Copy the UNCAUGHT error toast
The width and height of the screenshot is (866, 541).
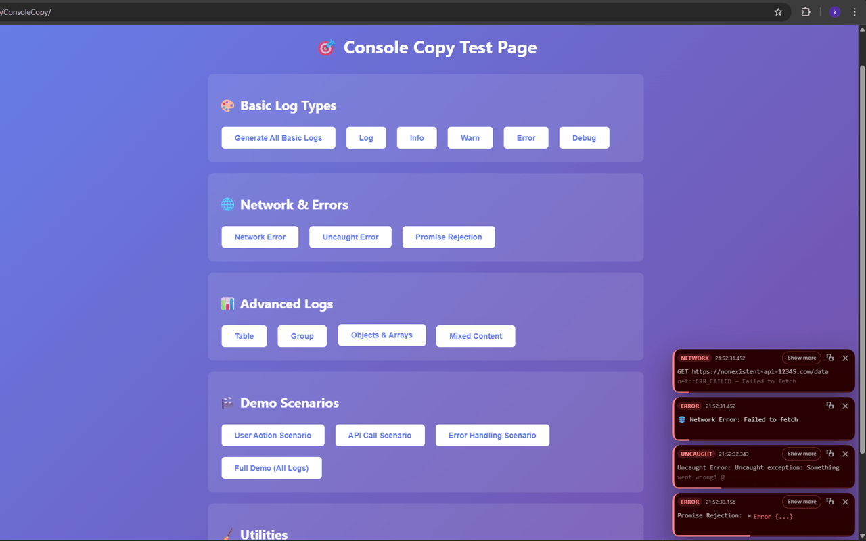(830, 454)
